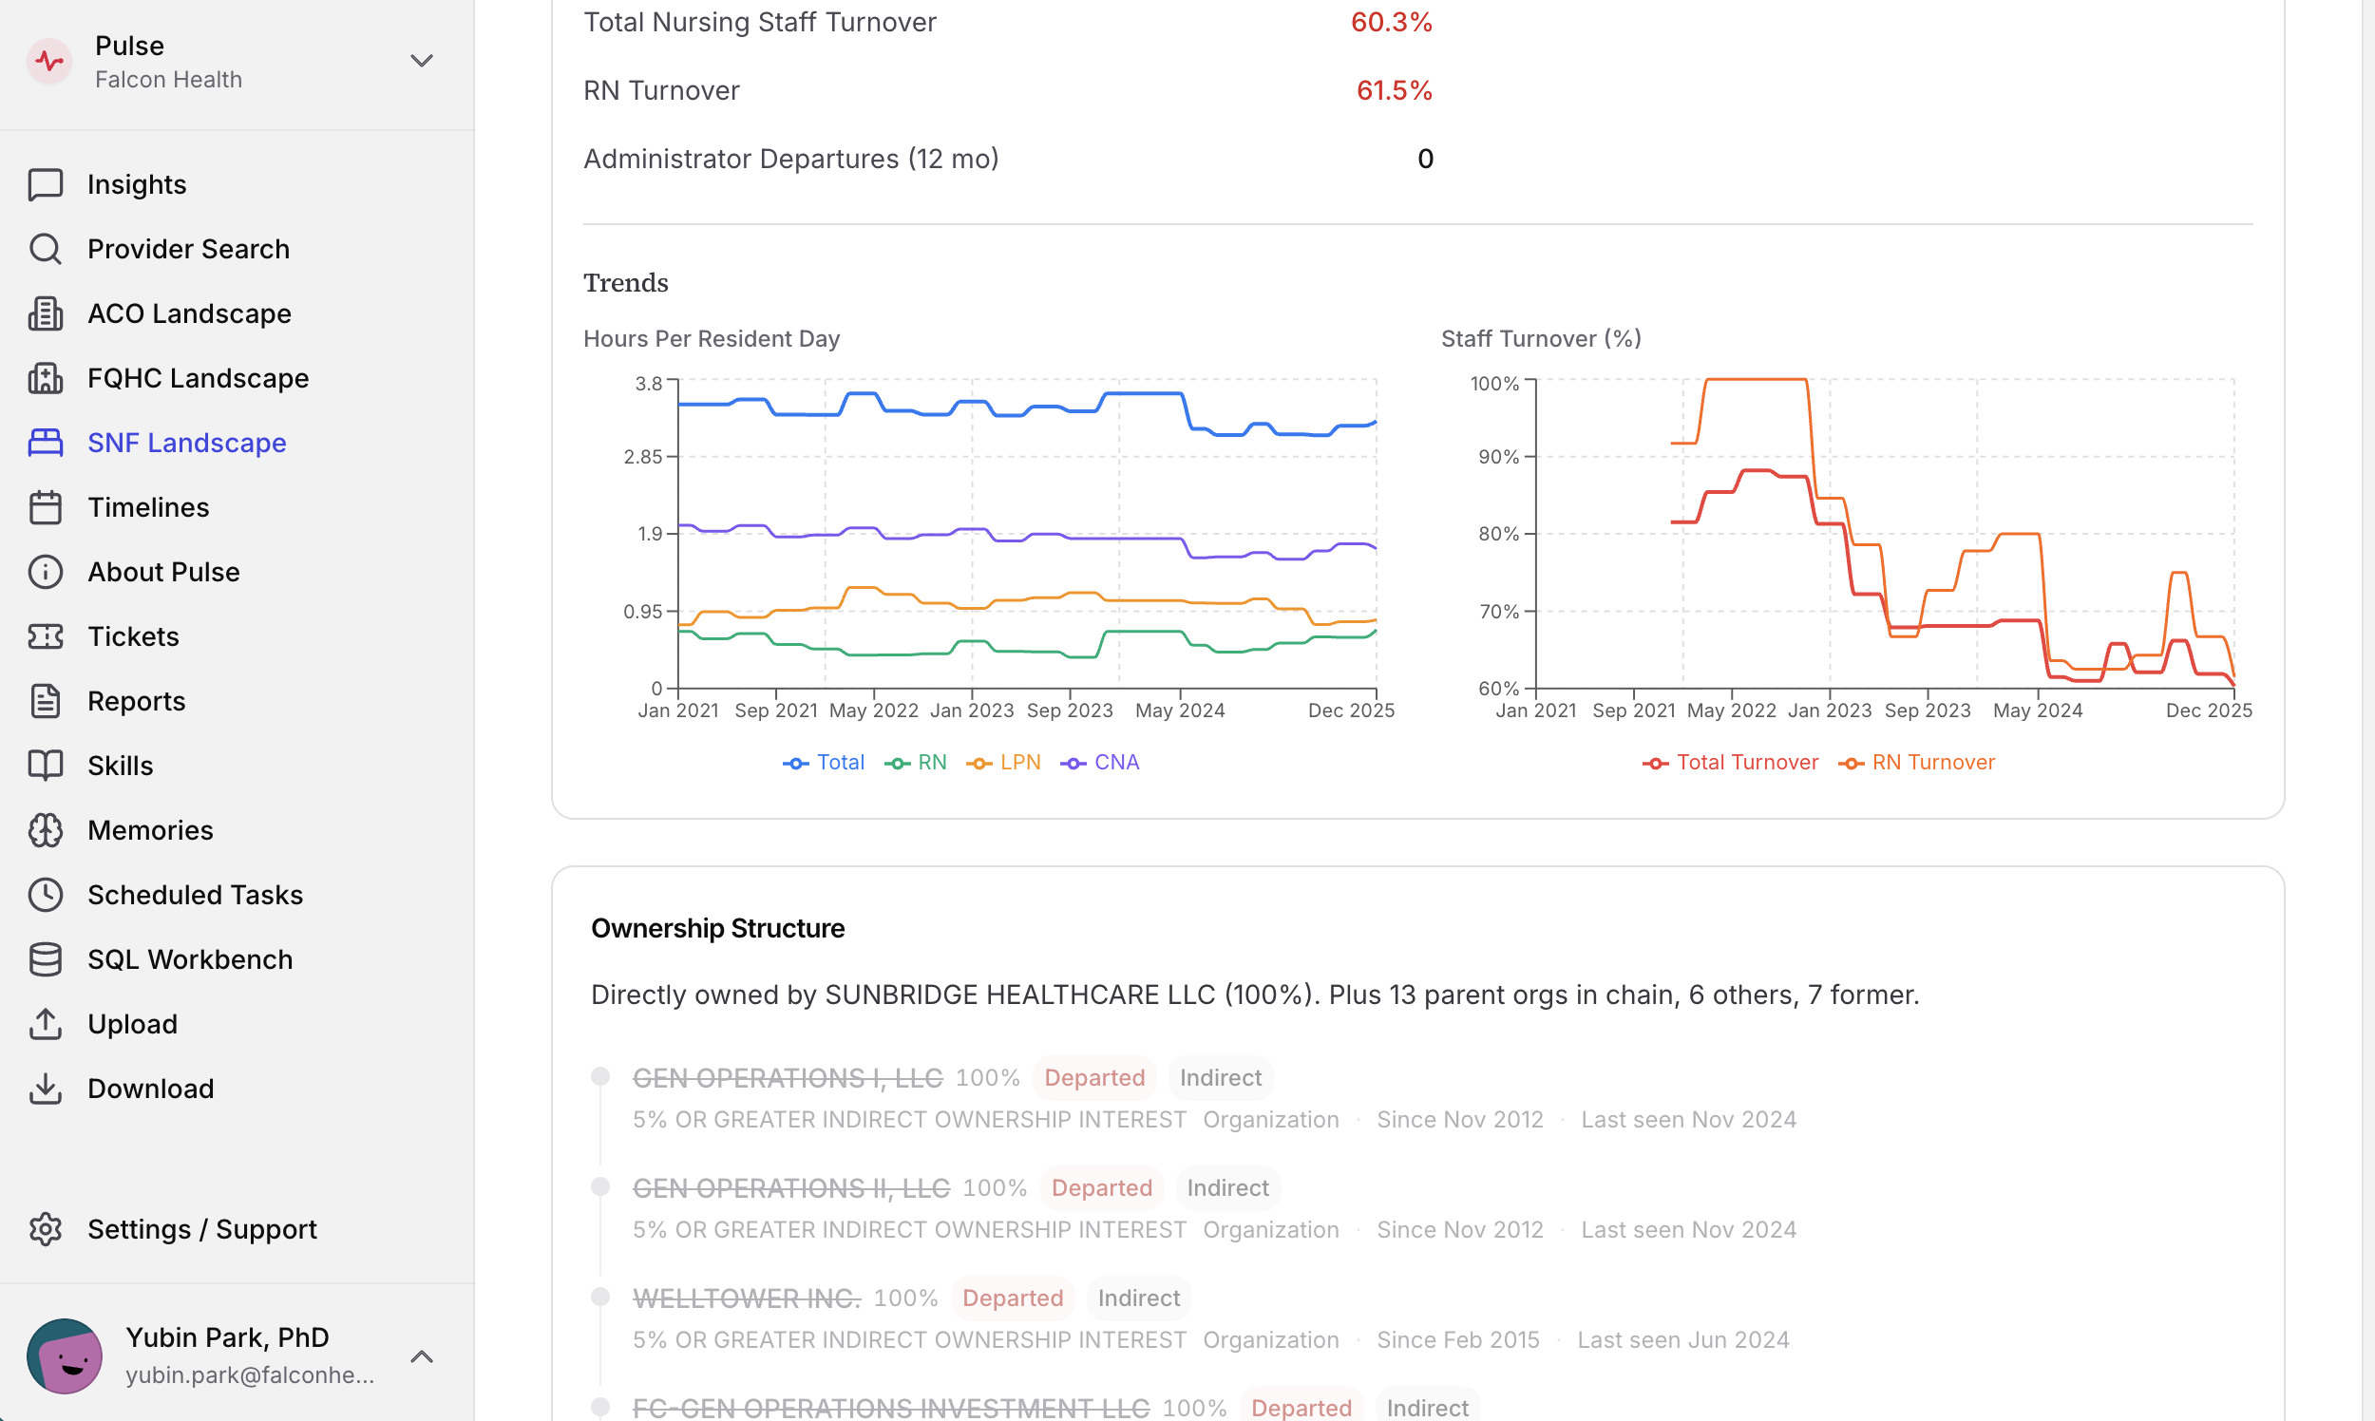2375x1421 pixels.
Task: Click the Scheduled Tasks clock icon
Action: pyautogui.click(x=45, y=896)
